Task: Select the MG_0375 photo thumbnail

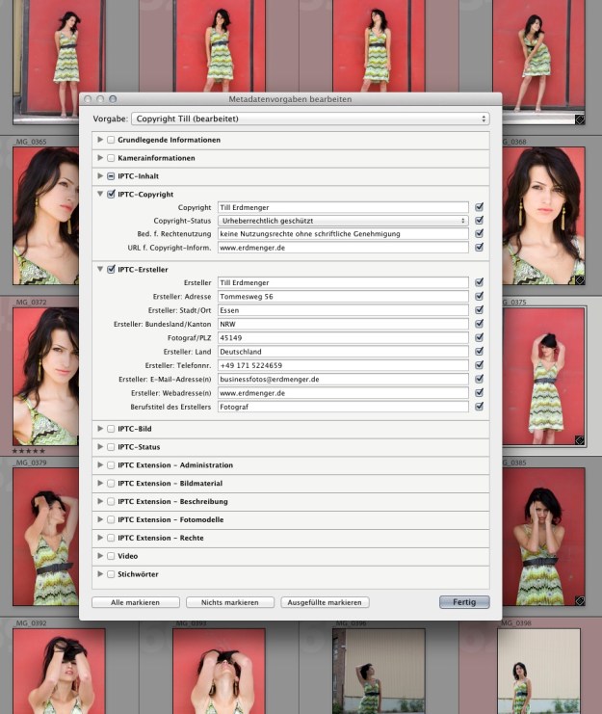Action: 544,376
